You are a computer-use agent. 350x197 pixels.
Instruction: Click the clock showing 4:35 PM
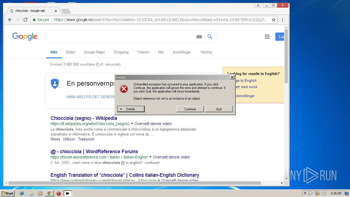click(x=336, y=193)
